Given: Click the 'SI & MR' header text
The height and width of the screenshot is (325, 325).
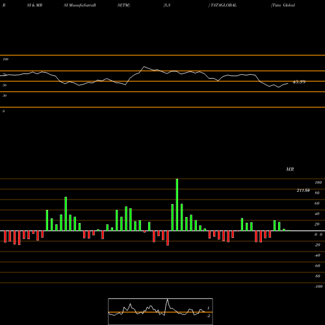Looking at the screenshot, I should [34, 5].
